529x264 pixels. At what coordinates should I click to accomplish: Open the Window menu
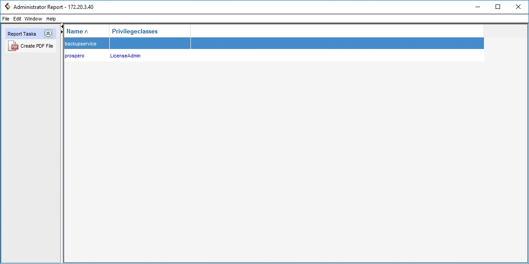coord(33,19)
